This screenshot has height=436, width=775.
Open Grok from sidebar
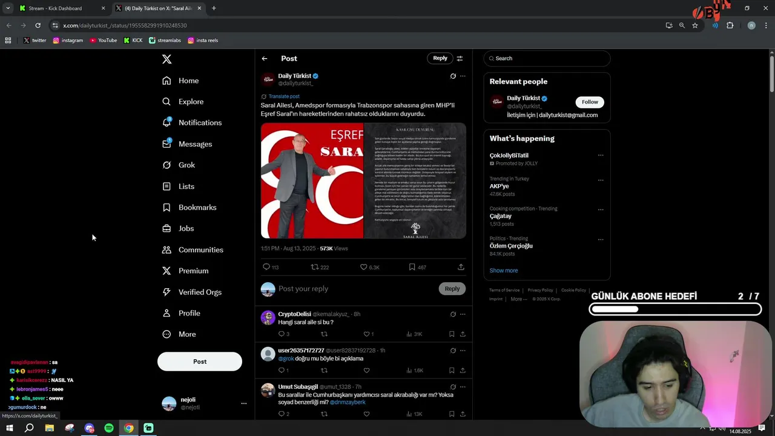179,165
